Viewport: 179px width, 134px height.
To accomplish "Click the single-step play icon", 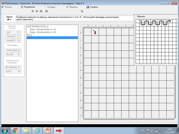I will tap(33, 11).
